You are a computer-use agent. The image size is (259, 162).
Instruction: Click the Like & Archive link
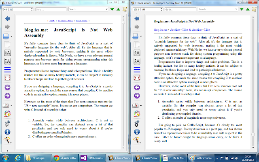click(192, 30)
